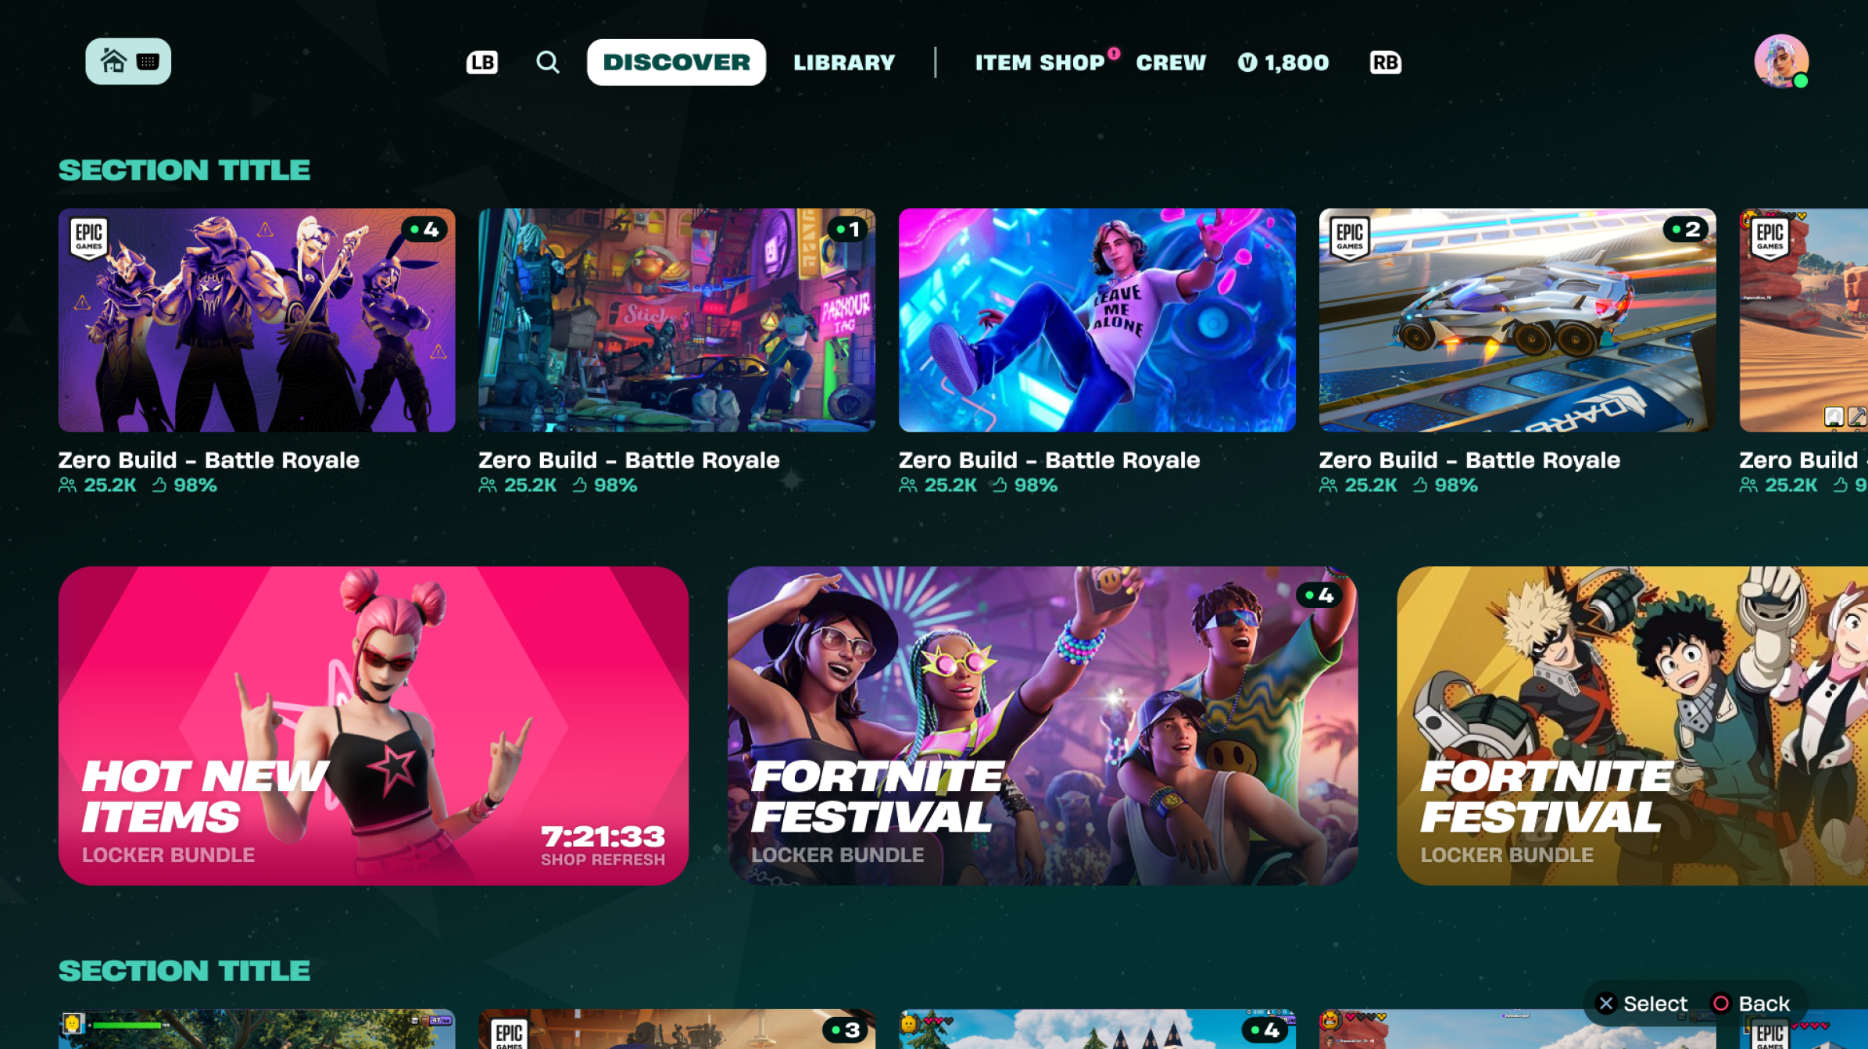Open the Crew page
This screenshot has height=1049, width=1868.
click(1171, 63)
